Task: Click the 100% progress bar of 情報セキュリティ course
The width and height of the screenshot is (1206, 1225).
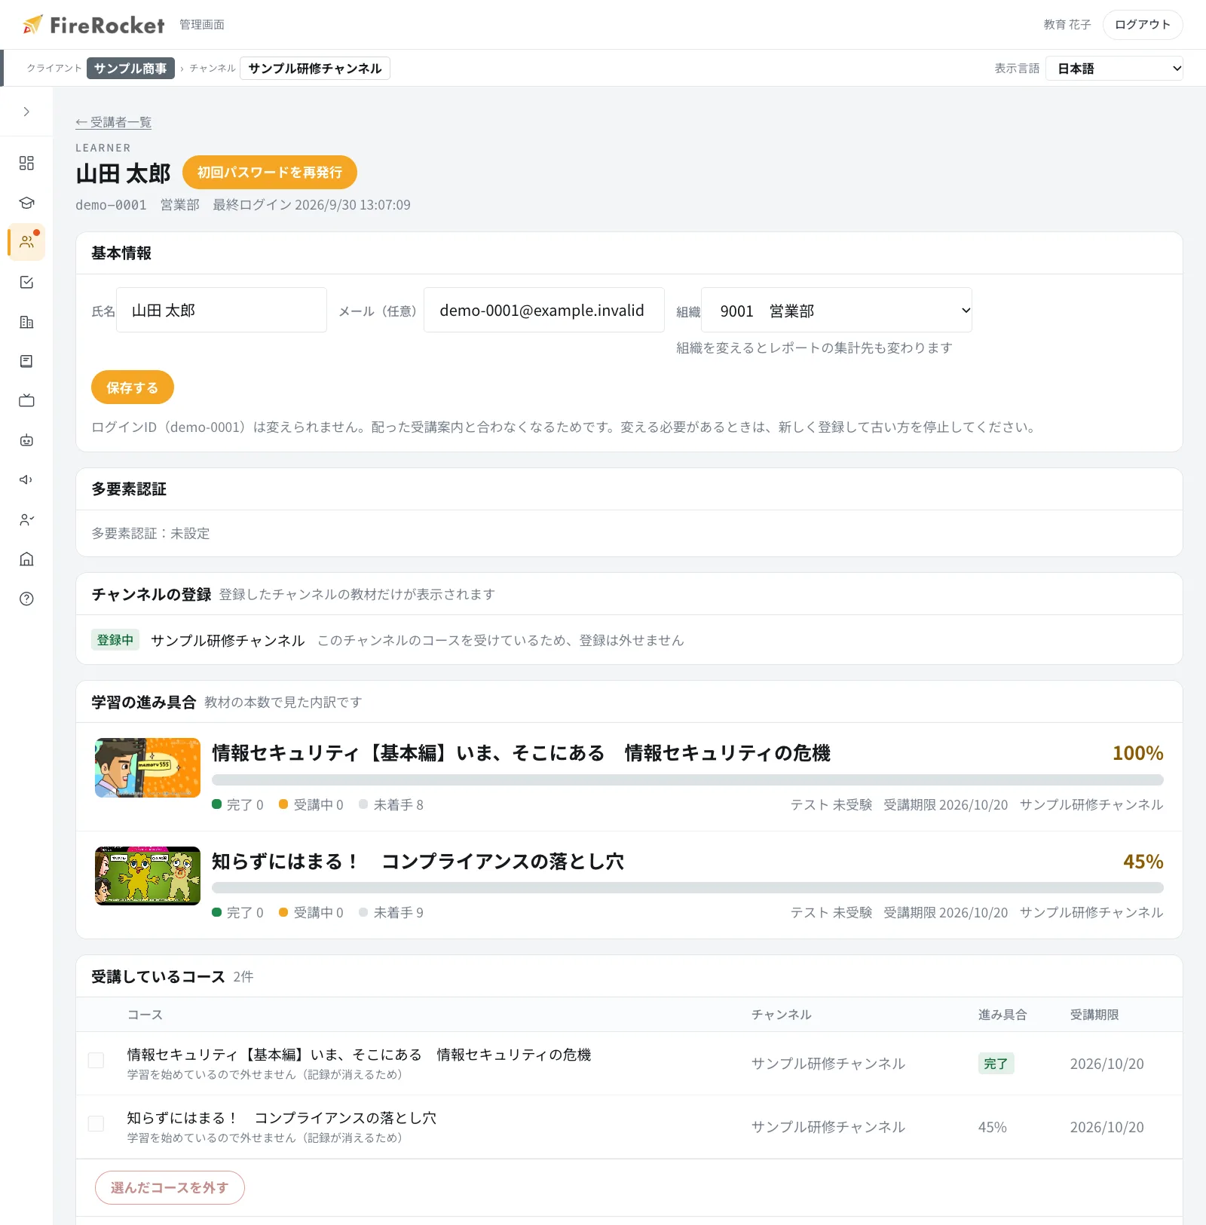Action: [687, 779]
